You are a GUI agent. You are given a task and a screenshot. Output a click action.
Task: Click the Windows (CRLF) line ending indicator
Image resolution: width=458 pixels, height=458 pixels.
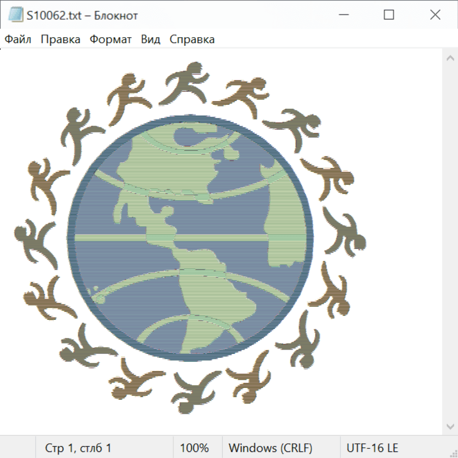[x=270, y=448]
